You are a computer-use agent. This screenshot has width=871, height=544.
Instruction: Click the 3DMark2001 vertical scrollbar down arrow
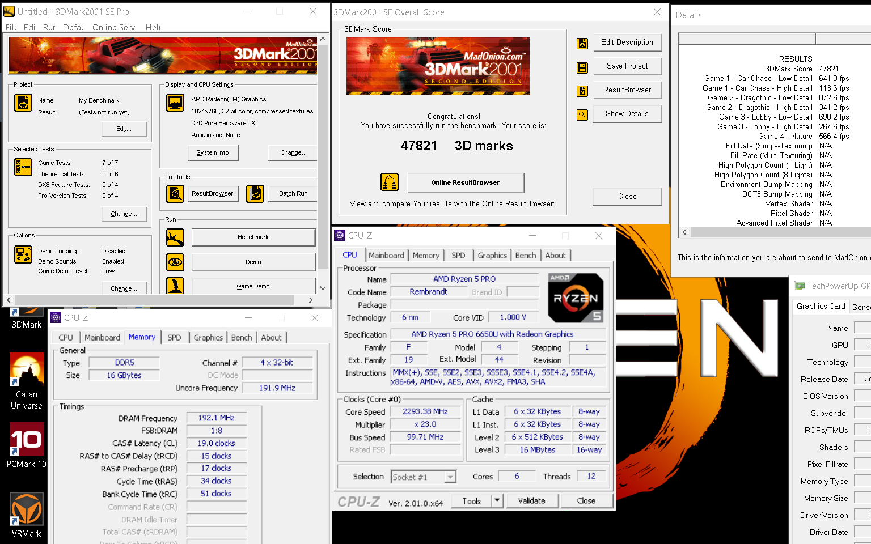coord(323,288)
